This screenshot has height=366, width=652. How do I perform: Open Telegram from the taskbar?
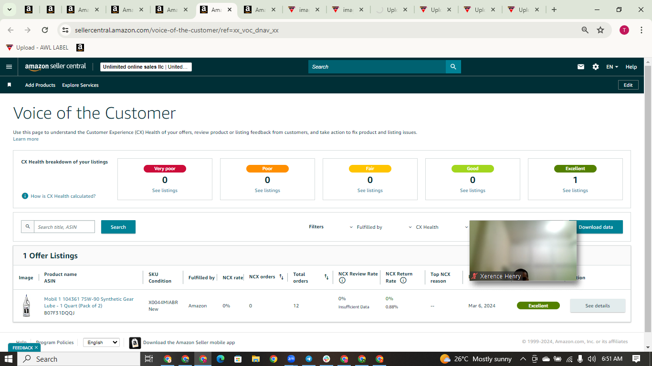(309, 359)
